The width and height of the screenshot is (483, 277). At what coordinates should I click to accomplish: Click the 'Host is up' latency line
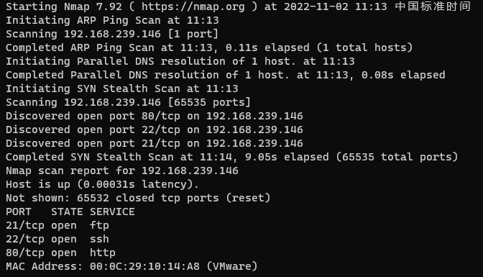pos(103,184)
